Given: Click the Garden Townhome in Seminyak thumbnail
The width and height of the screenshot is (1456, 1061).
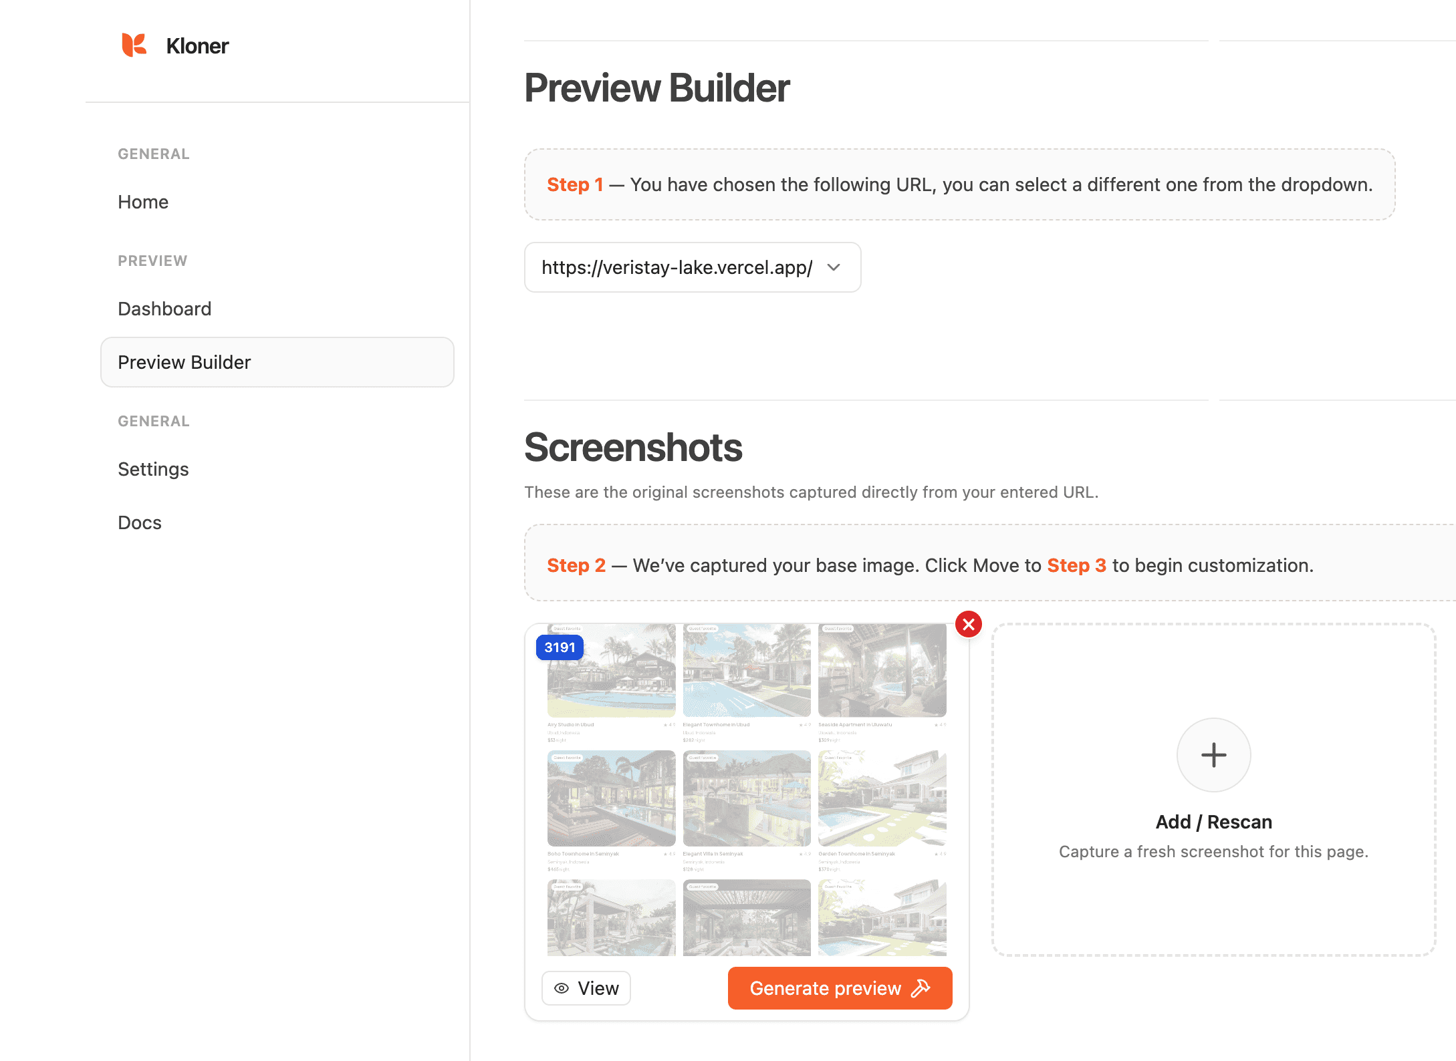Looking at the screenshot, I should point(882,798).
